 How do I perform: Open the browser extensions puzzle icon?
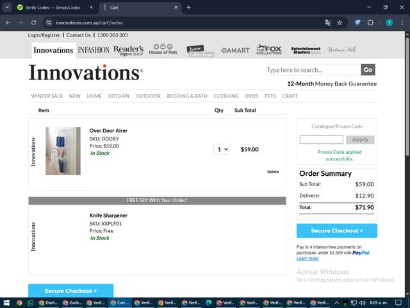[370, 23]
